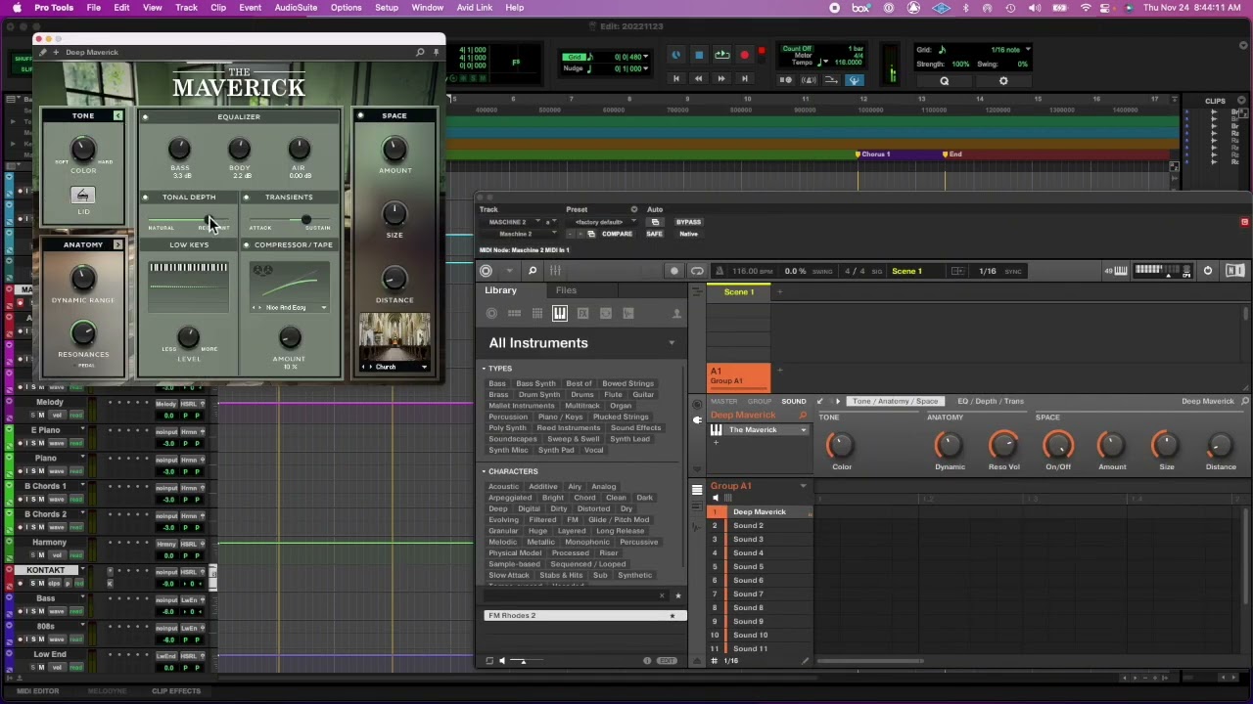1253x704 pixels.
Task: Toggle the SAFE button in plugin header
Action: (654, 234)
